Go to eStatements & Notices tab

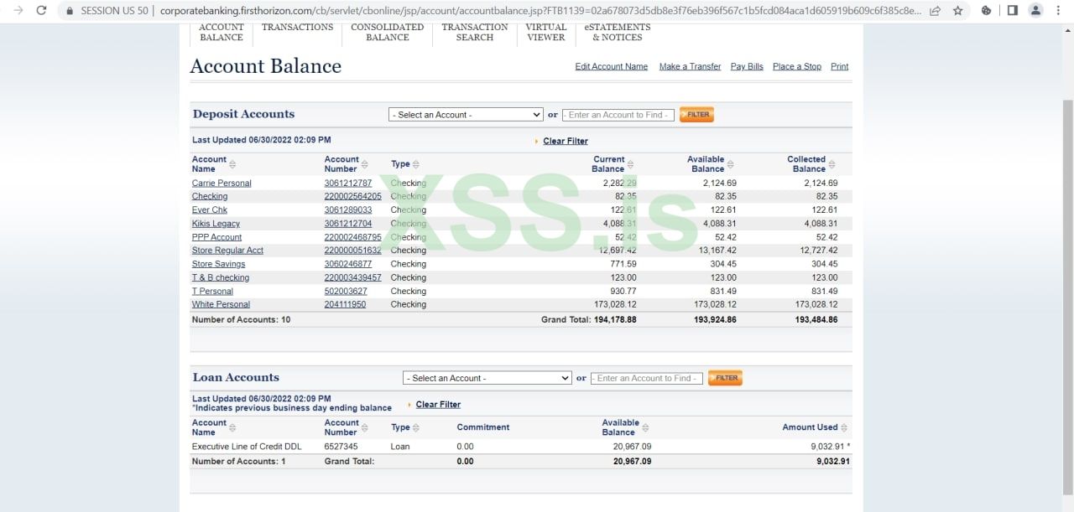pos(617,32)
